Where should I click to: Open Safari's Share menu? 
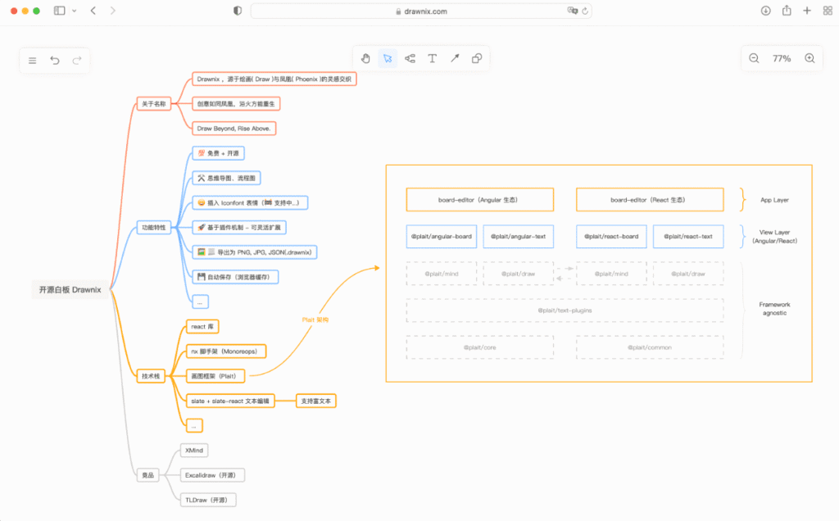click(787, 11)
